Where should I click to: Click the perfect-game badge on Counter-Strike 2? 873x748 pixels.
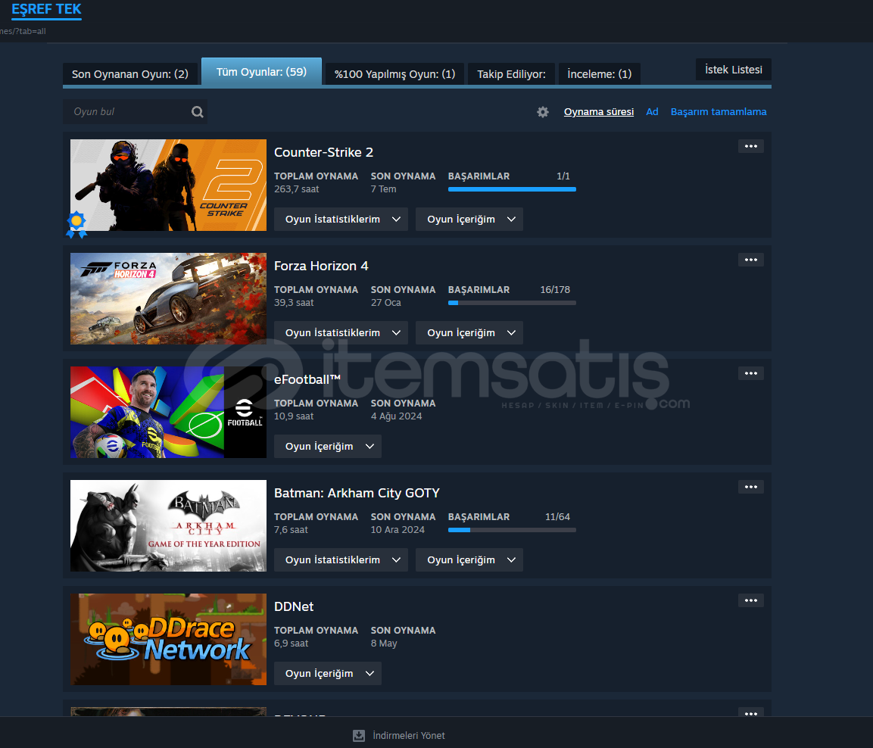pos(76,224)
